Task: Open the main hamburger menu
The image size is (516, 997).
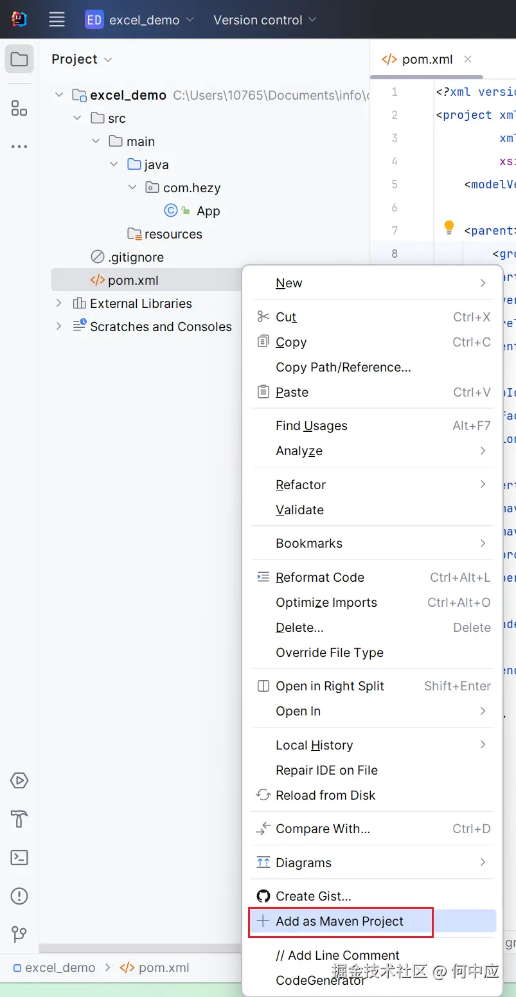Action: coord(57,20)
